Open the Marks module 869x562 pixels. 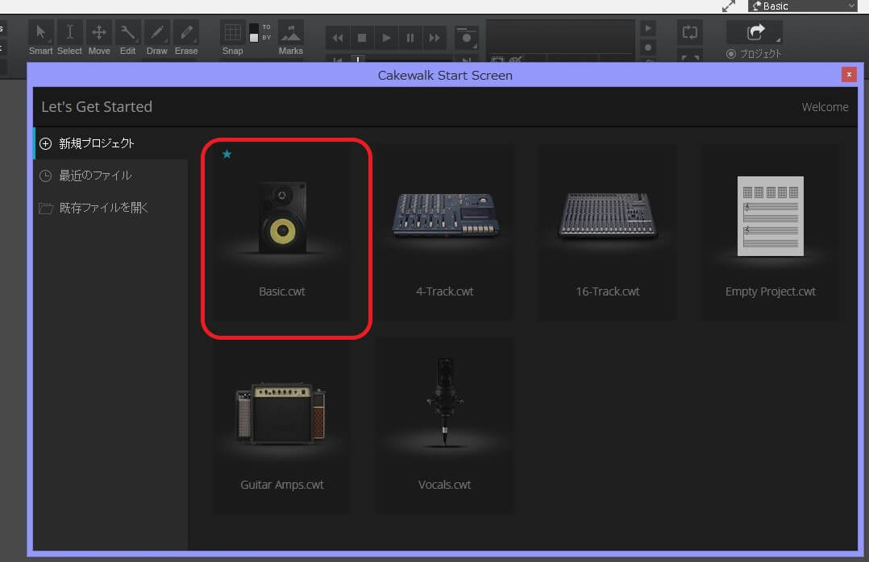290,38
